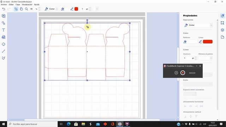Open the Artboard page panel icon

click(x=222, y=37)
